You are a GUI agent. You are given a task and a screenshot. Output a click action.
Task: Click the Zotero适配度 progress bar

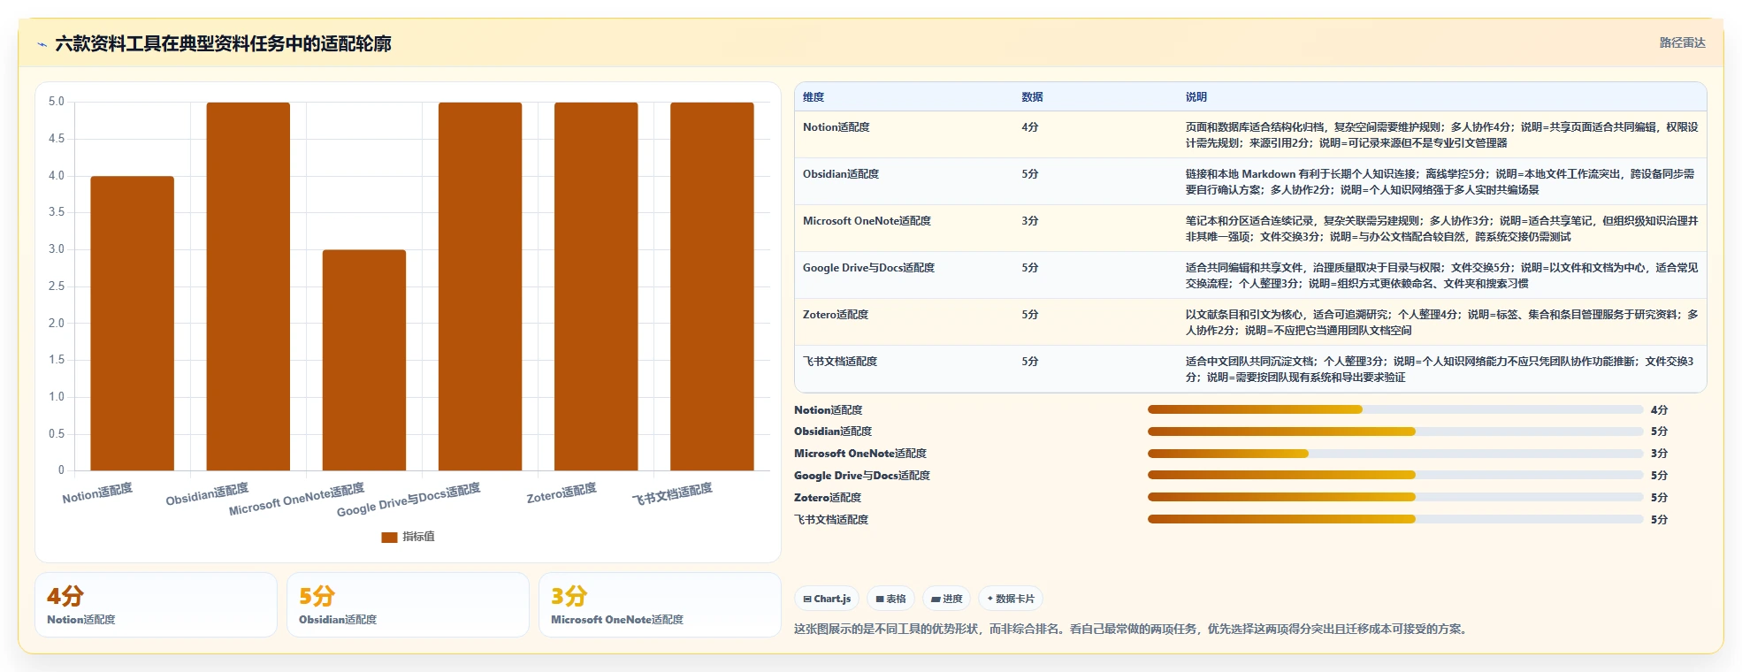[x=1395, y=497]
